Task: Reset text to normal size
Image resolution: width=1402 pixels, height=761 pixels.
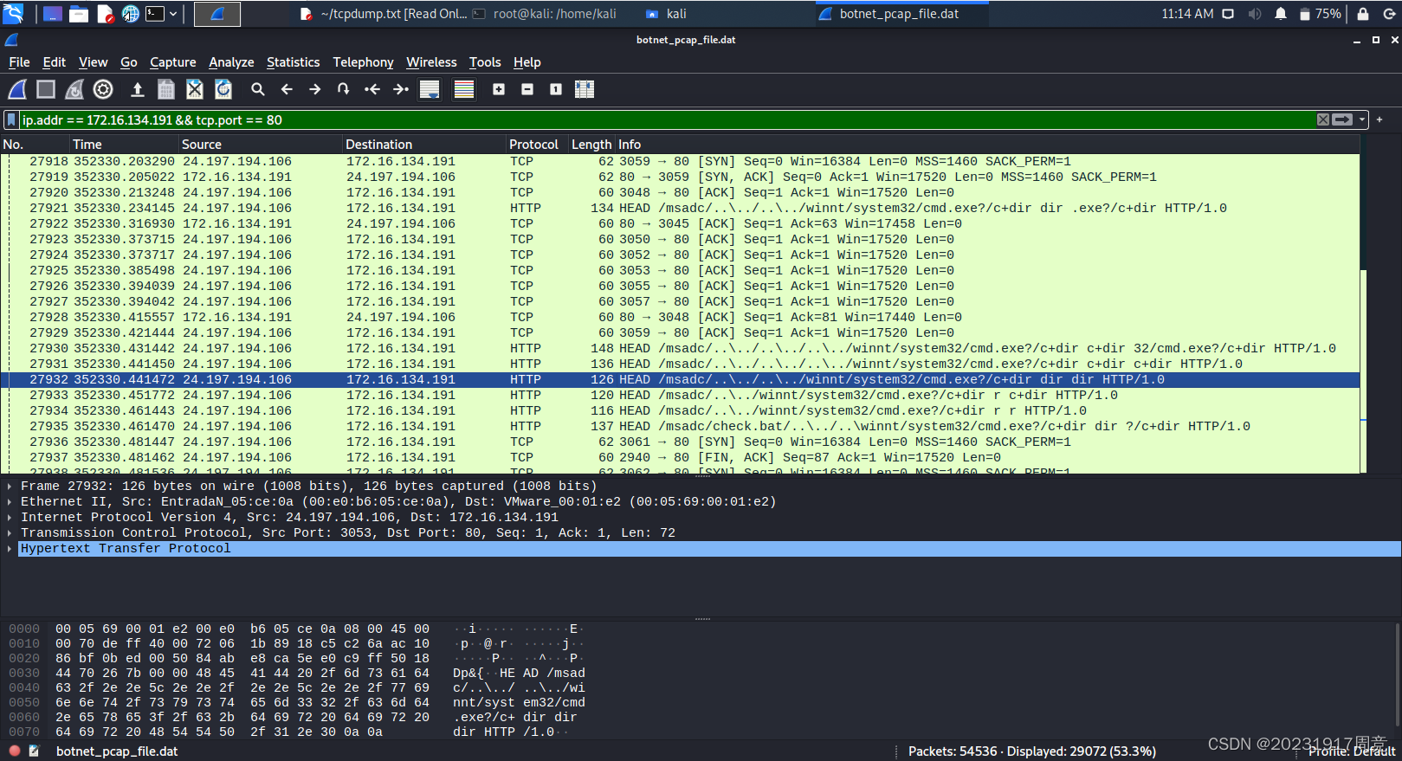Action: click(x=556, y=89)
